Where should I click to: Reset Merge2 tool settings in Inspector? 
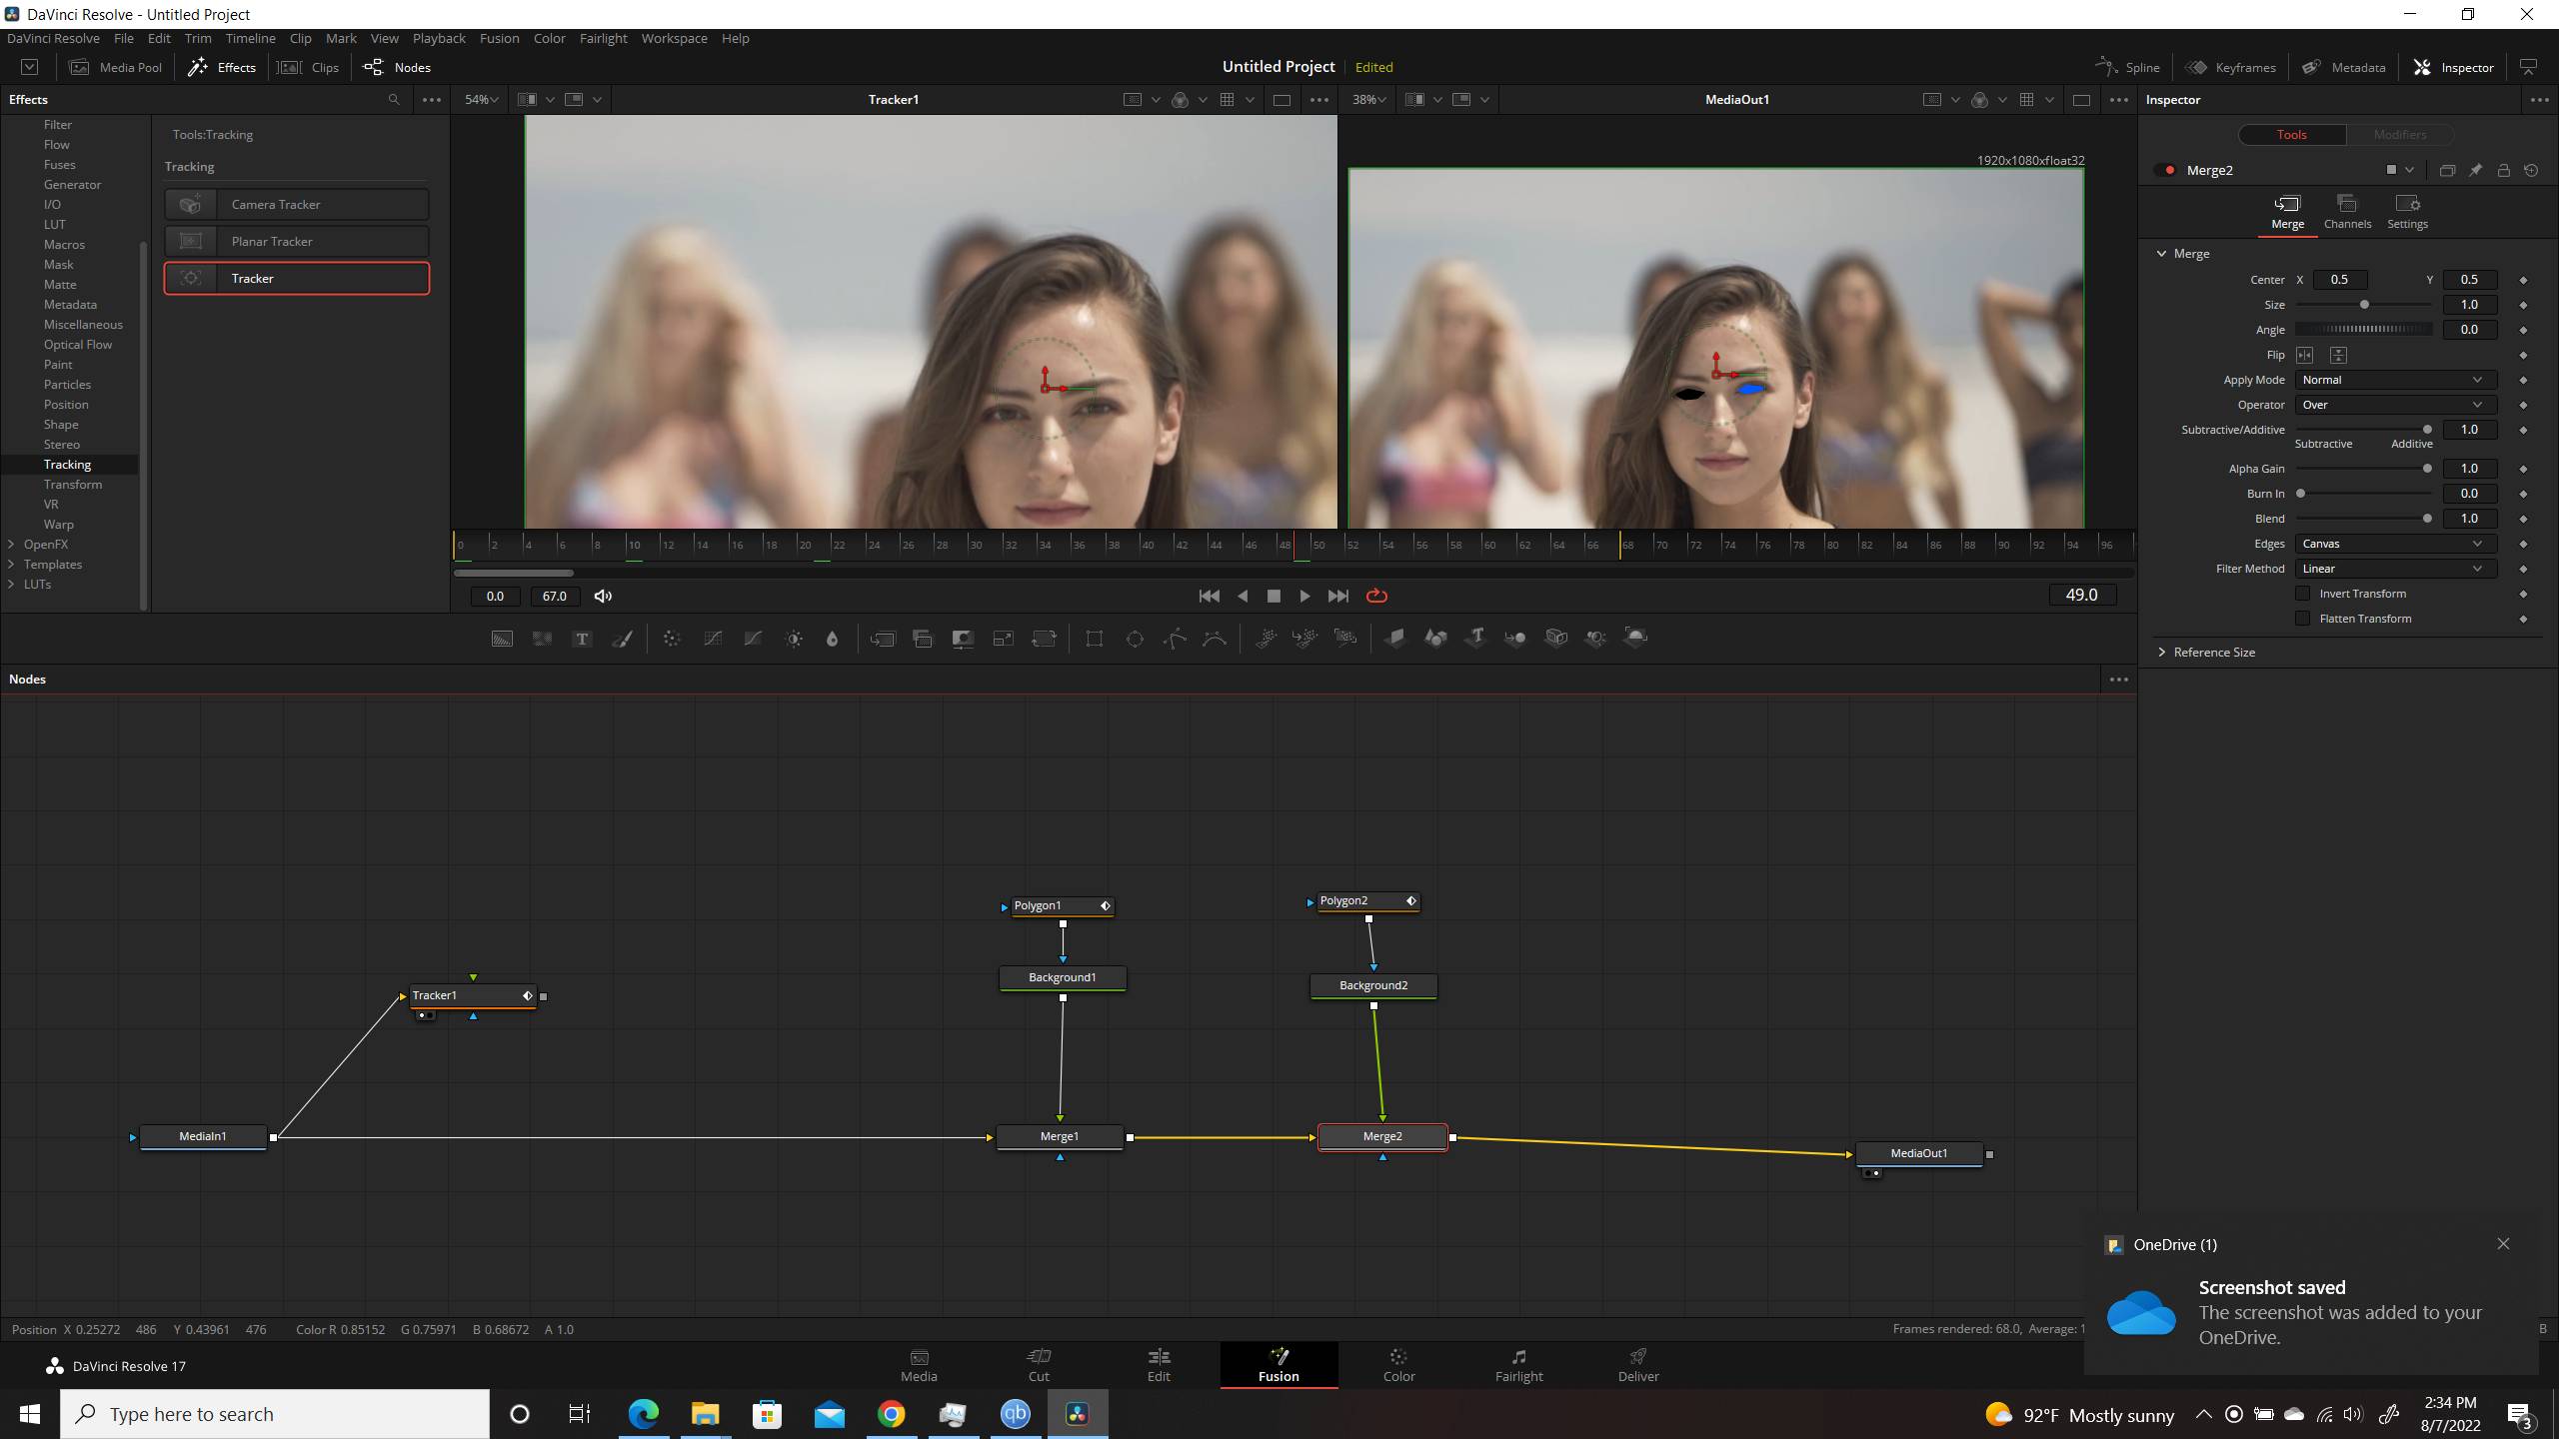[2531, 171]
